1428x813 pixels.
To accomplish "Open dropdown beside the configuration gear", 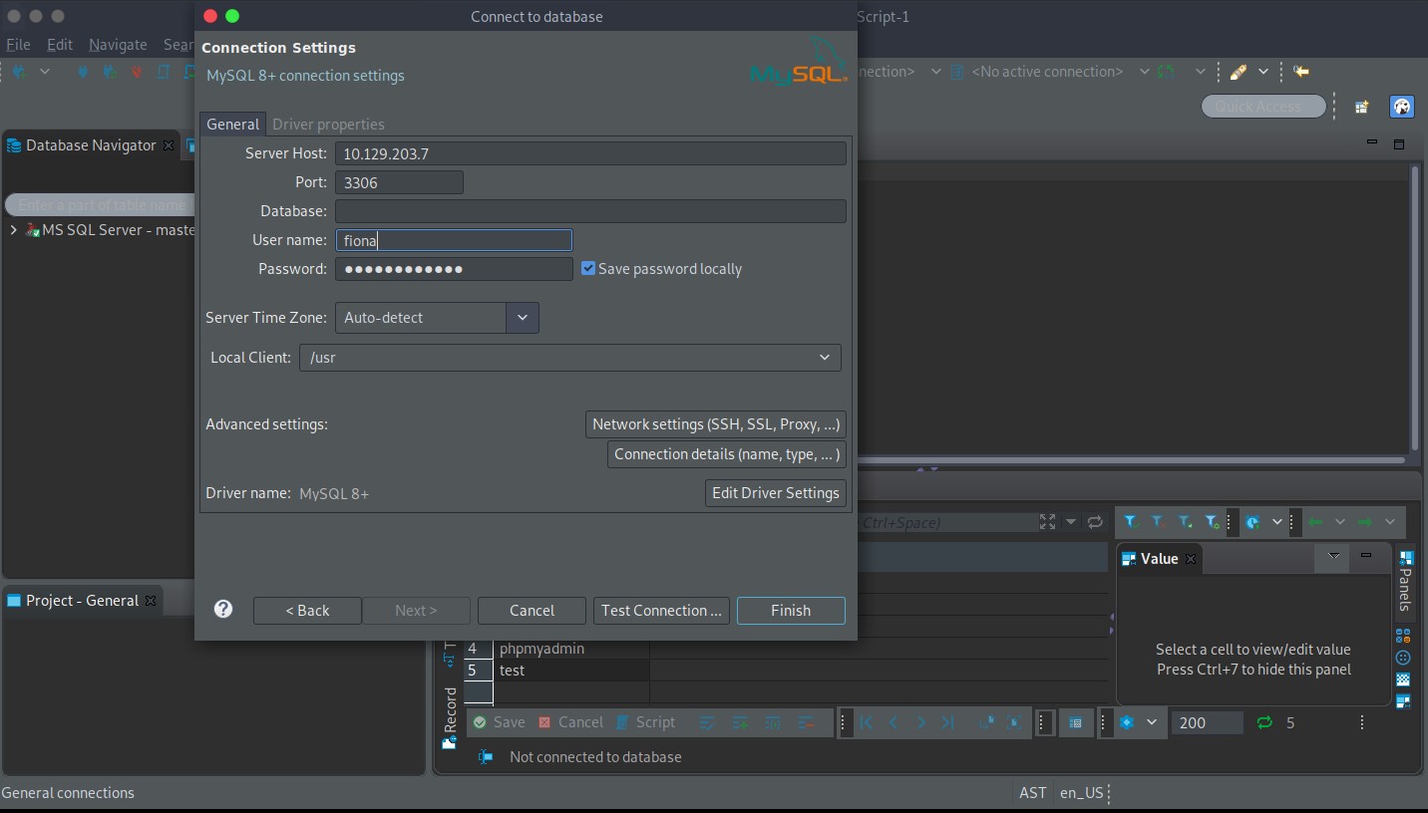I will pyautogui.click(x=1151, y=722).
